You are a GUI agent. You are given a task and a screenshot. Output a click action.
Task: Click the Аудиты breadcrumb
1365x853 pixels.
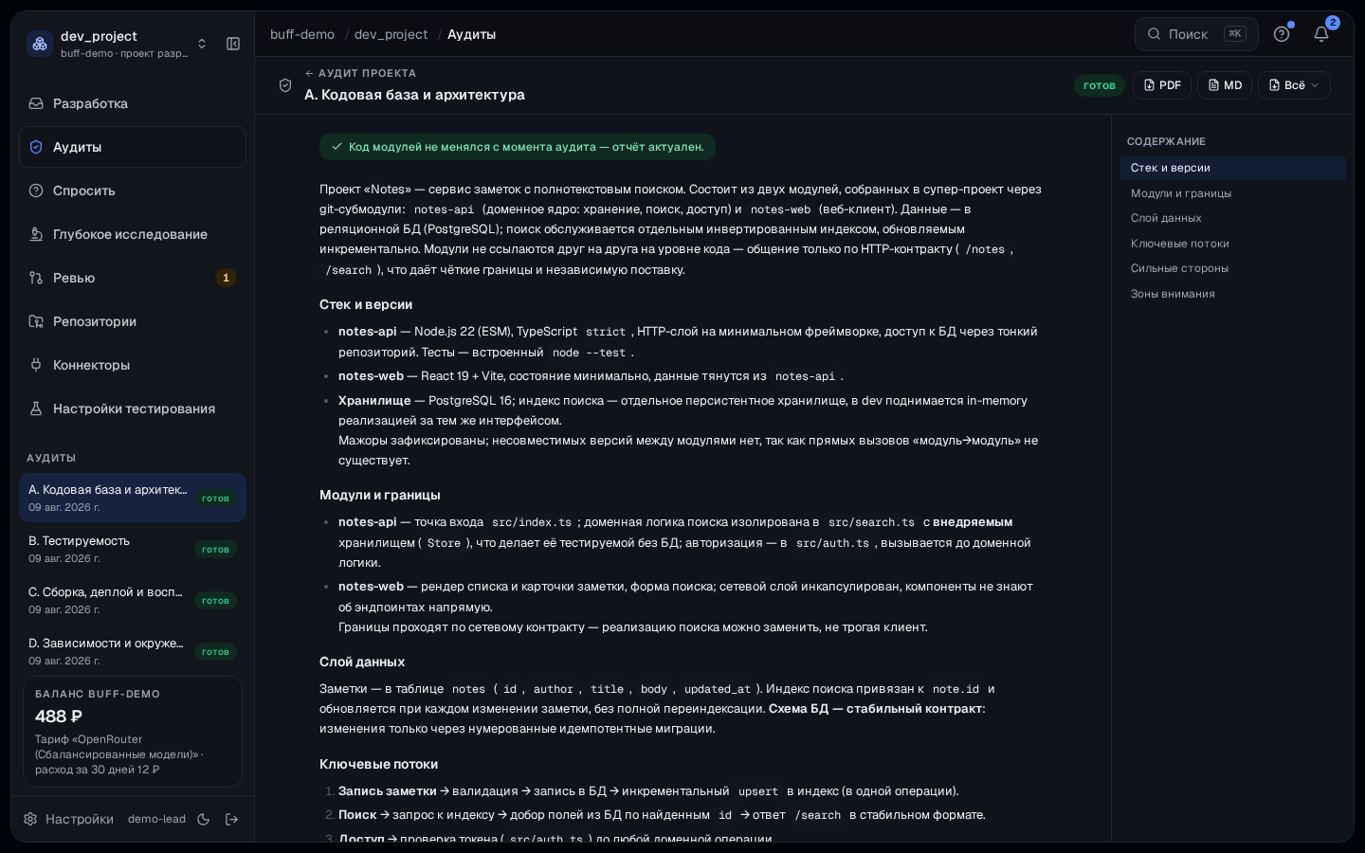point(471,34)
